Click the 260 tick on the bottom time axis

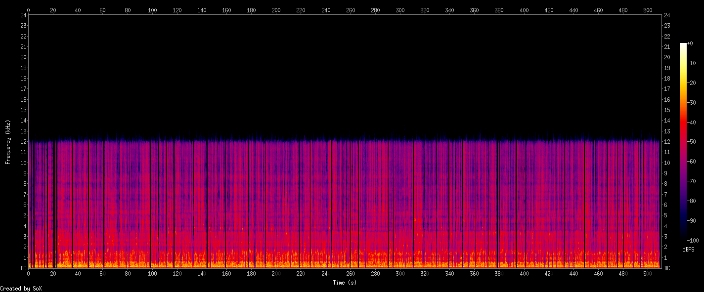point(351,273)
